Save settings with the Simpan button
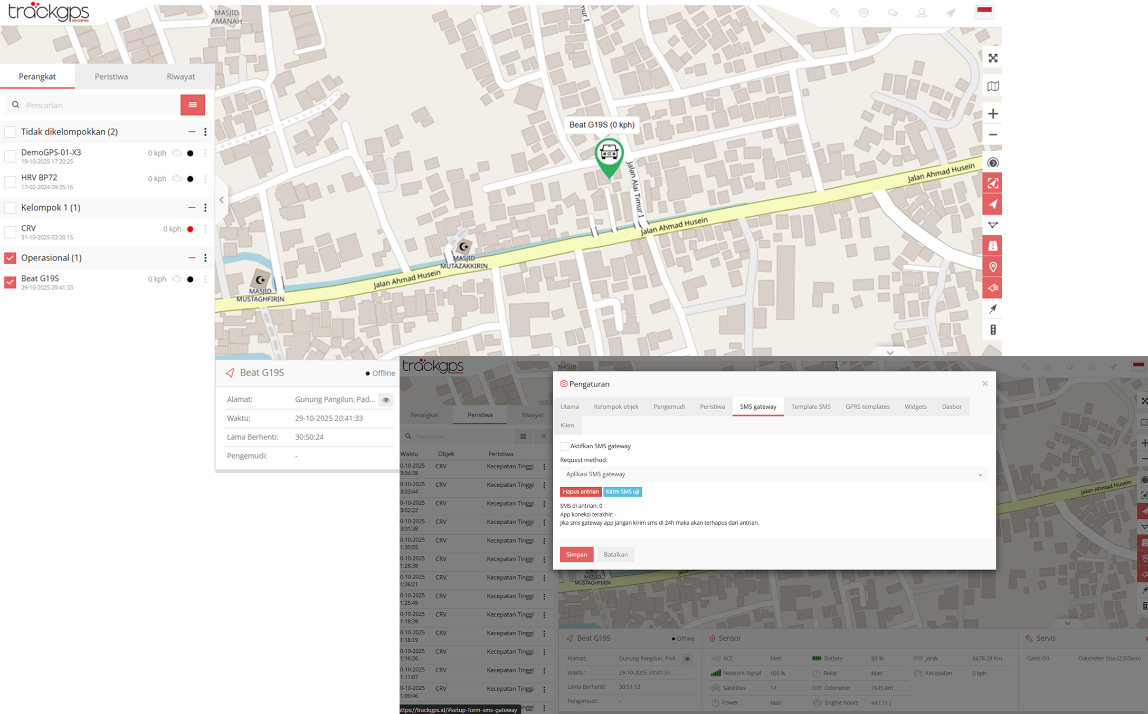Viewport: 1148px width, 714px height. [576, 554]
